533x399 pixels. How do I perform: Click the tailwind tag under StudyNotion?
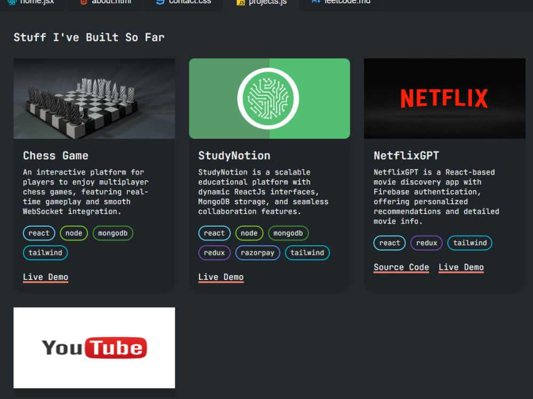pos(308,253)
